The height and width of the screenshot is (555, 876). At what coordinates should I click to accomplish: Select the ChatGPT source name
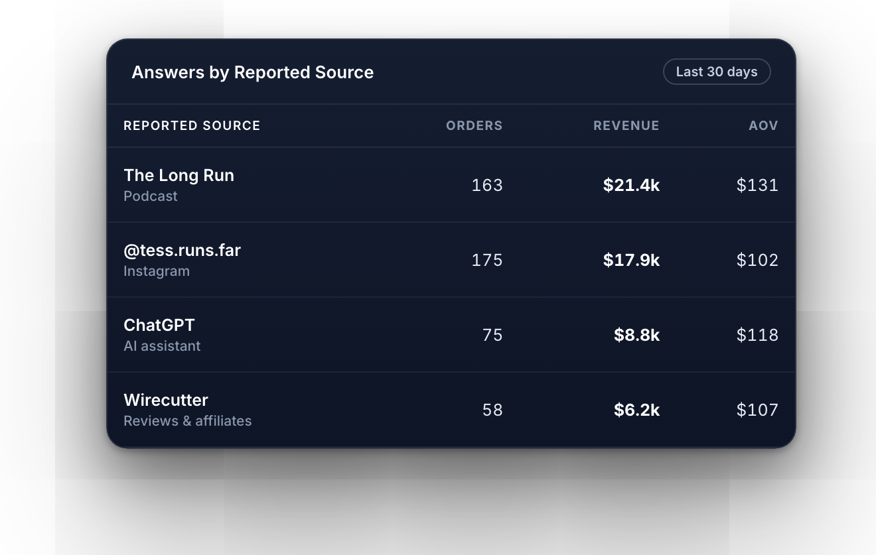pos(159,325)
